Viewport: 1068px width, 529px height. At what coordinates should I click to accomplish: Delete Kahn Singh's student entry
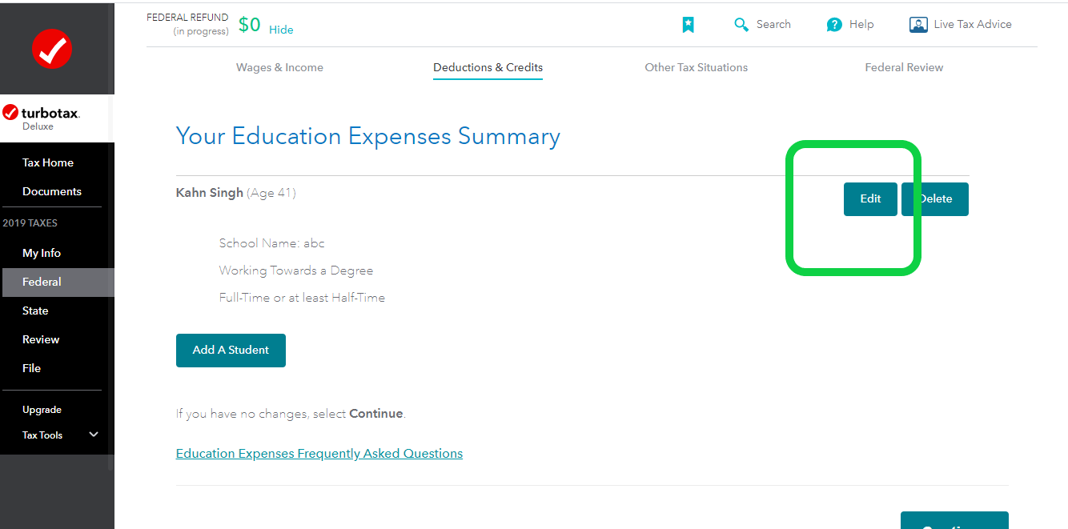[935, 199]
